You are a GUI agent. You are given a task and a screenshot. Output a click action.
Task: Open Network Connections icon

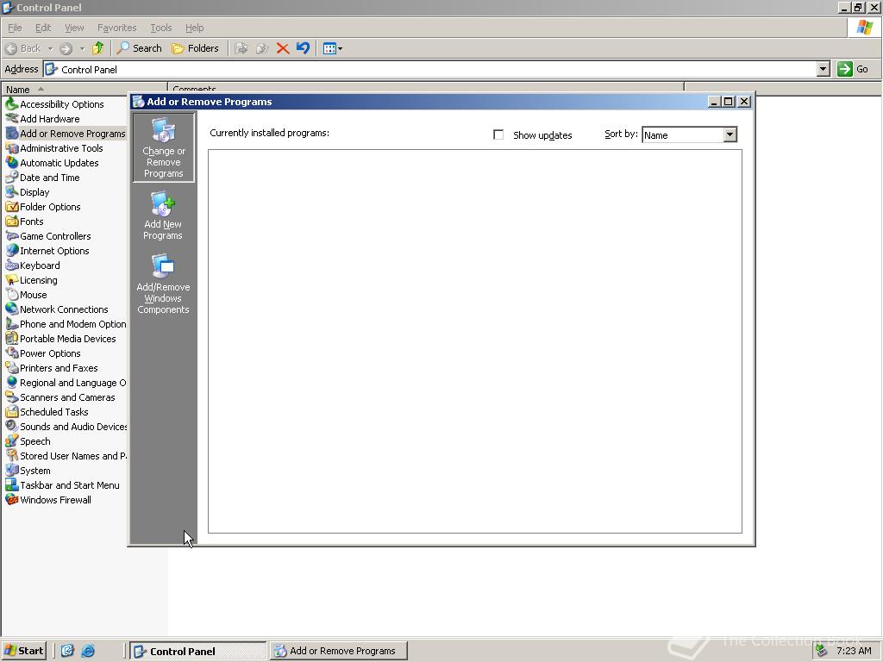tap(12, 309)
